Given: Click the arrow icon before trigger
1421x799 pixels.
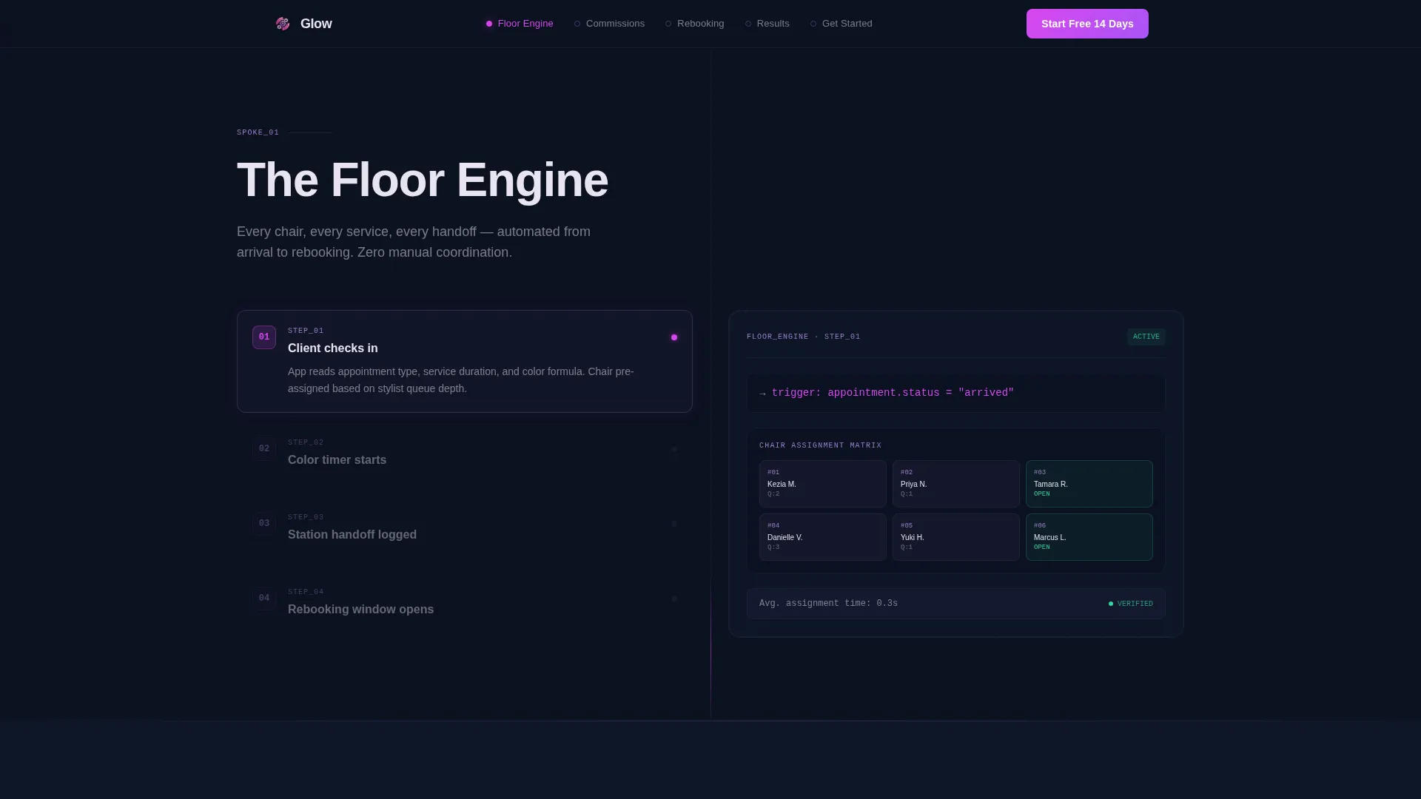Looking at the screenshot, I should point(762,394).
